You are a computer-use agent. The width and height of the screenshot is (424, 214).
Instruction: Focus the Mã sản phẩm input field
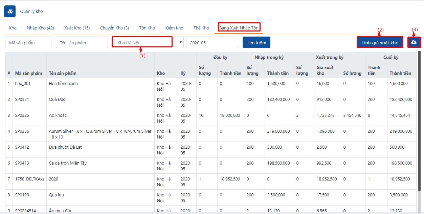click(x=28, y=43)
